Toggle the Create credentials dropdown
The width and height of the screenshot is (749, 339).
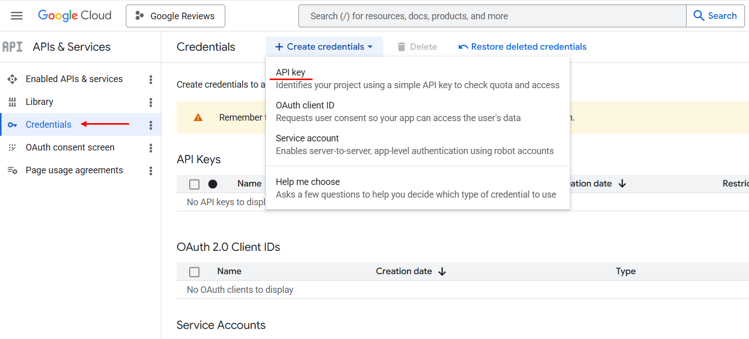point(324,47)
